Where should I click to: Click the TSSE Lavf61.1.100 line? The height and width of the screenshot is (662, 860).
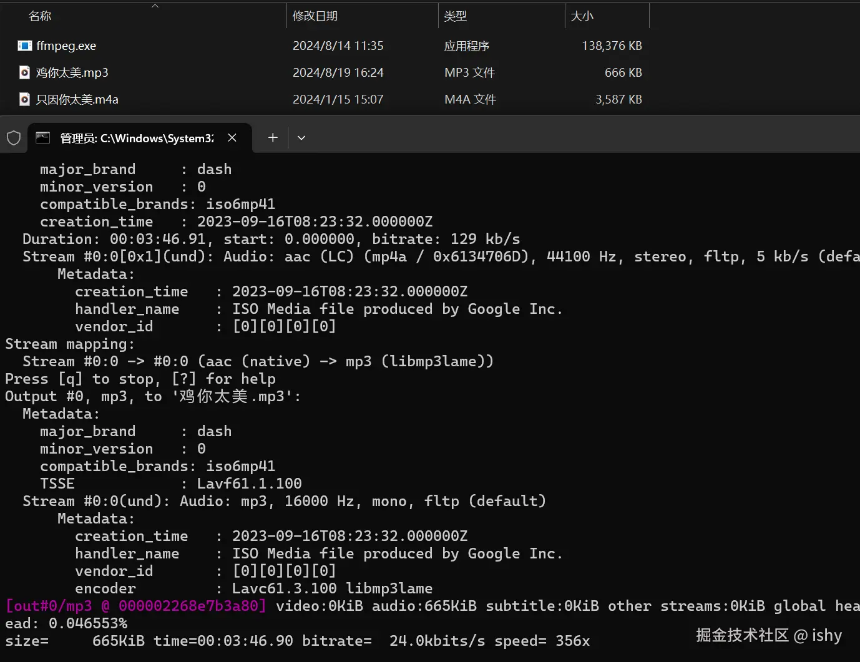[x=171, y=484]
